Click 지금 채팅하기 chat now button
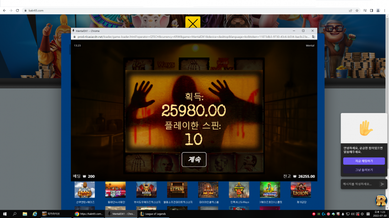This screenshot has width=389, height=218. (x=364, y=161)
